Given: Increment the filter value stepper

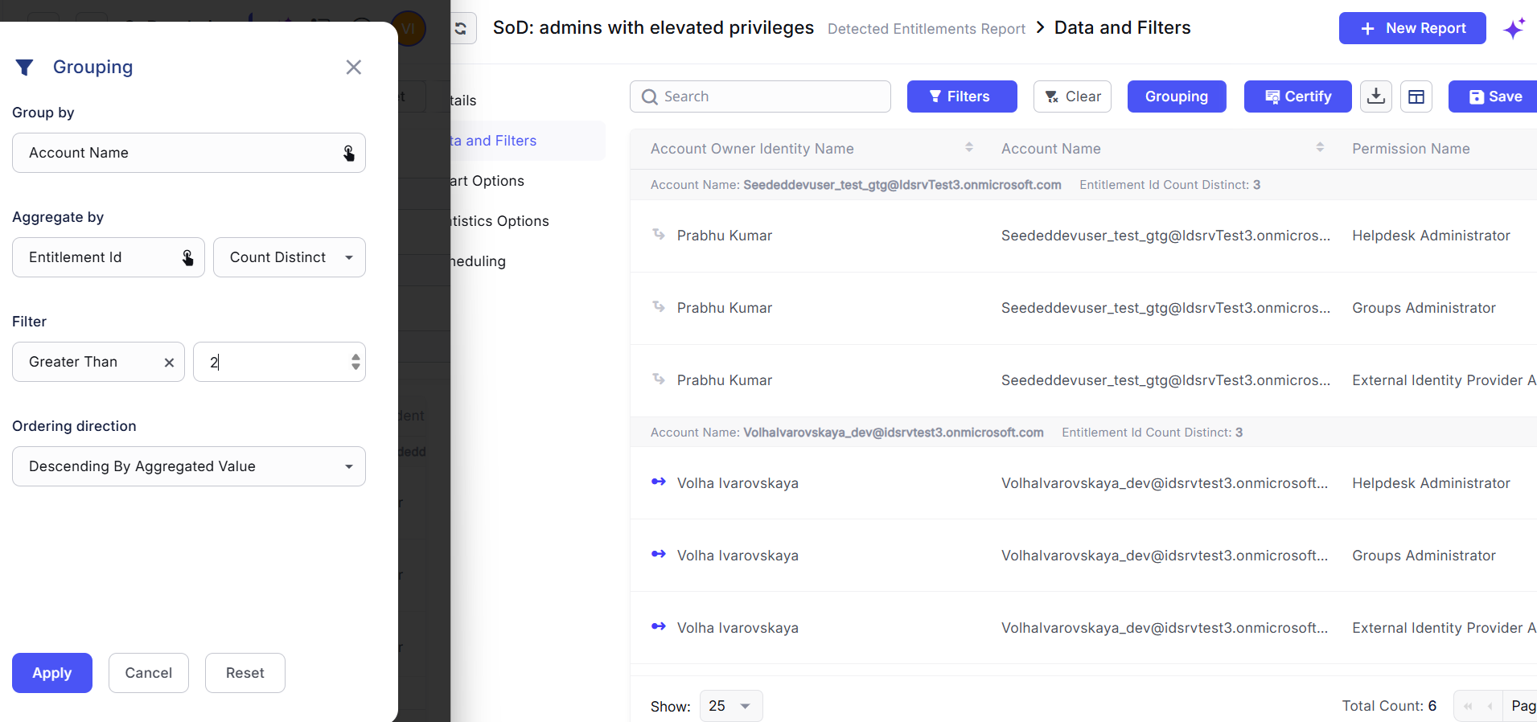Looking at the screenshot, I should click(355, 357).
